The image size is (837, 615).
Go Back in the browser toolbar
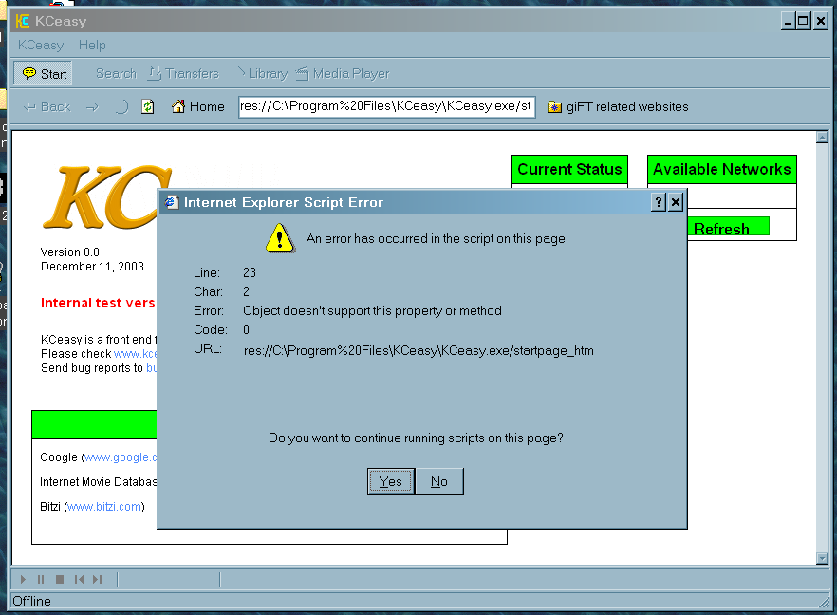click(47, 106)
